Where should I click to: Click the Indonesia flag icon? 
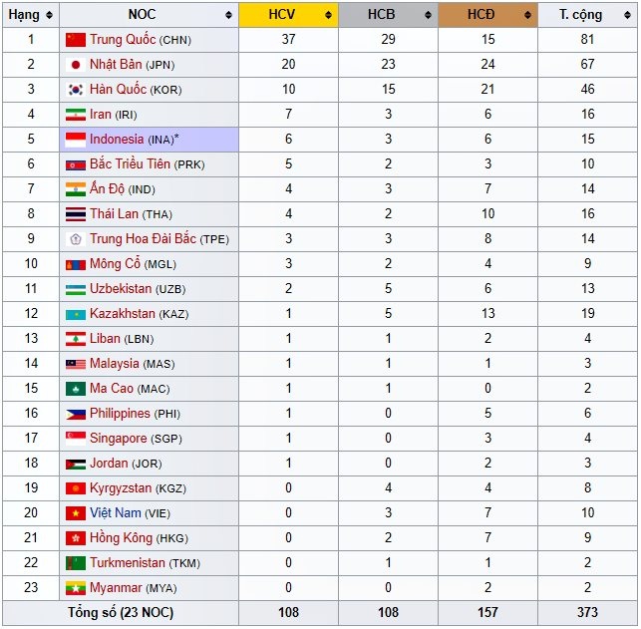click(76, 140)
